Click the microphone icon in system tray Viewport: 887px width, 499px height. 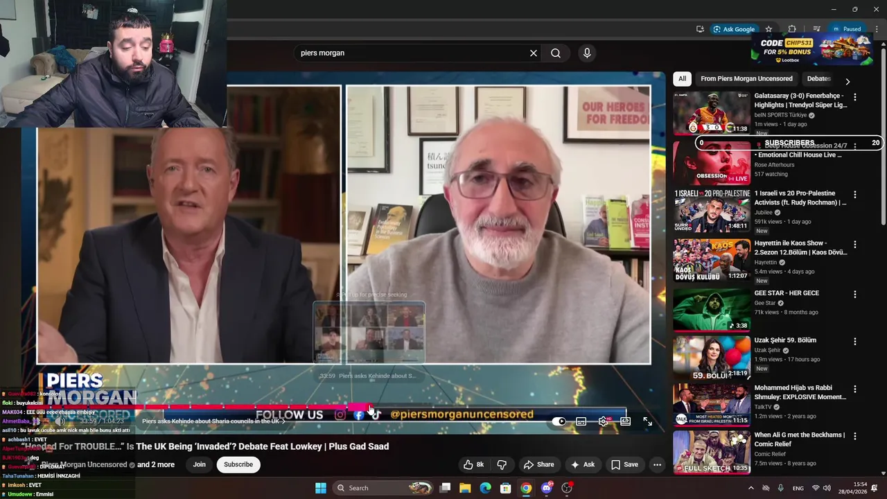(780, 488)
